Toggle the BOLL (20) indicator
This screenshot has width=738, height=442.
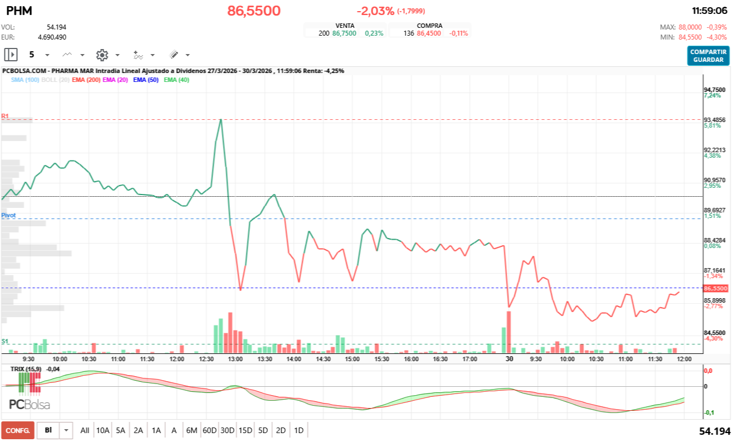(x=55, y=80)
